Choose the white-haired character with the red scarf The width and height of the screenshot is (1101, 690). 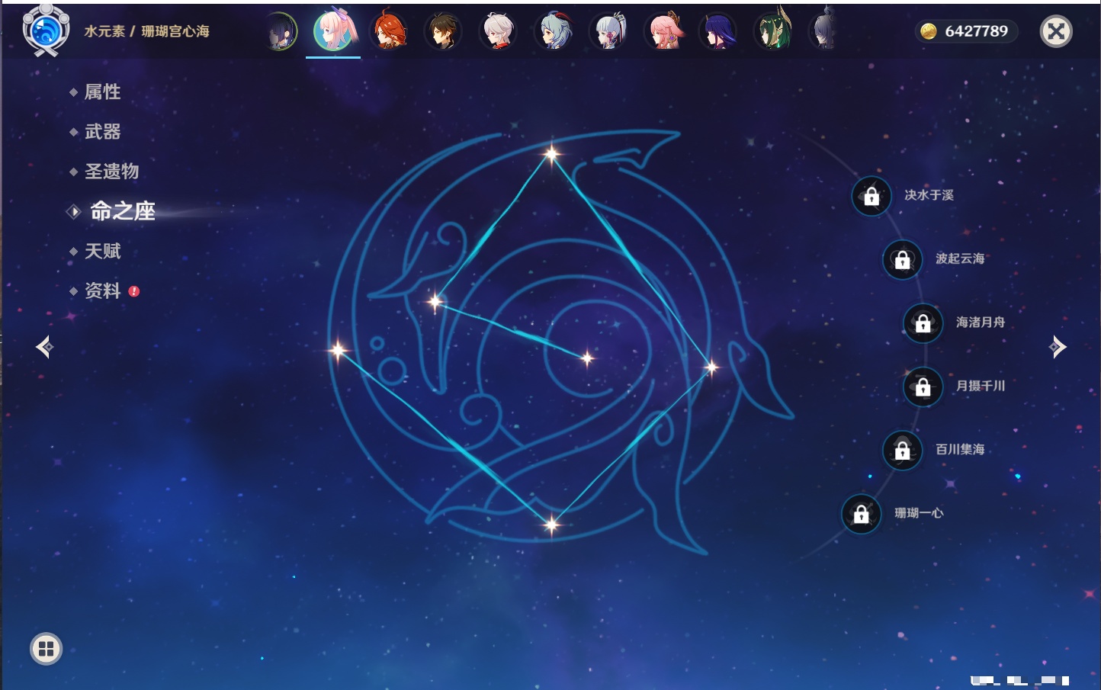pos(498,32)
